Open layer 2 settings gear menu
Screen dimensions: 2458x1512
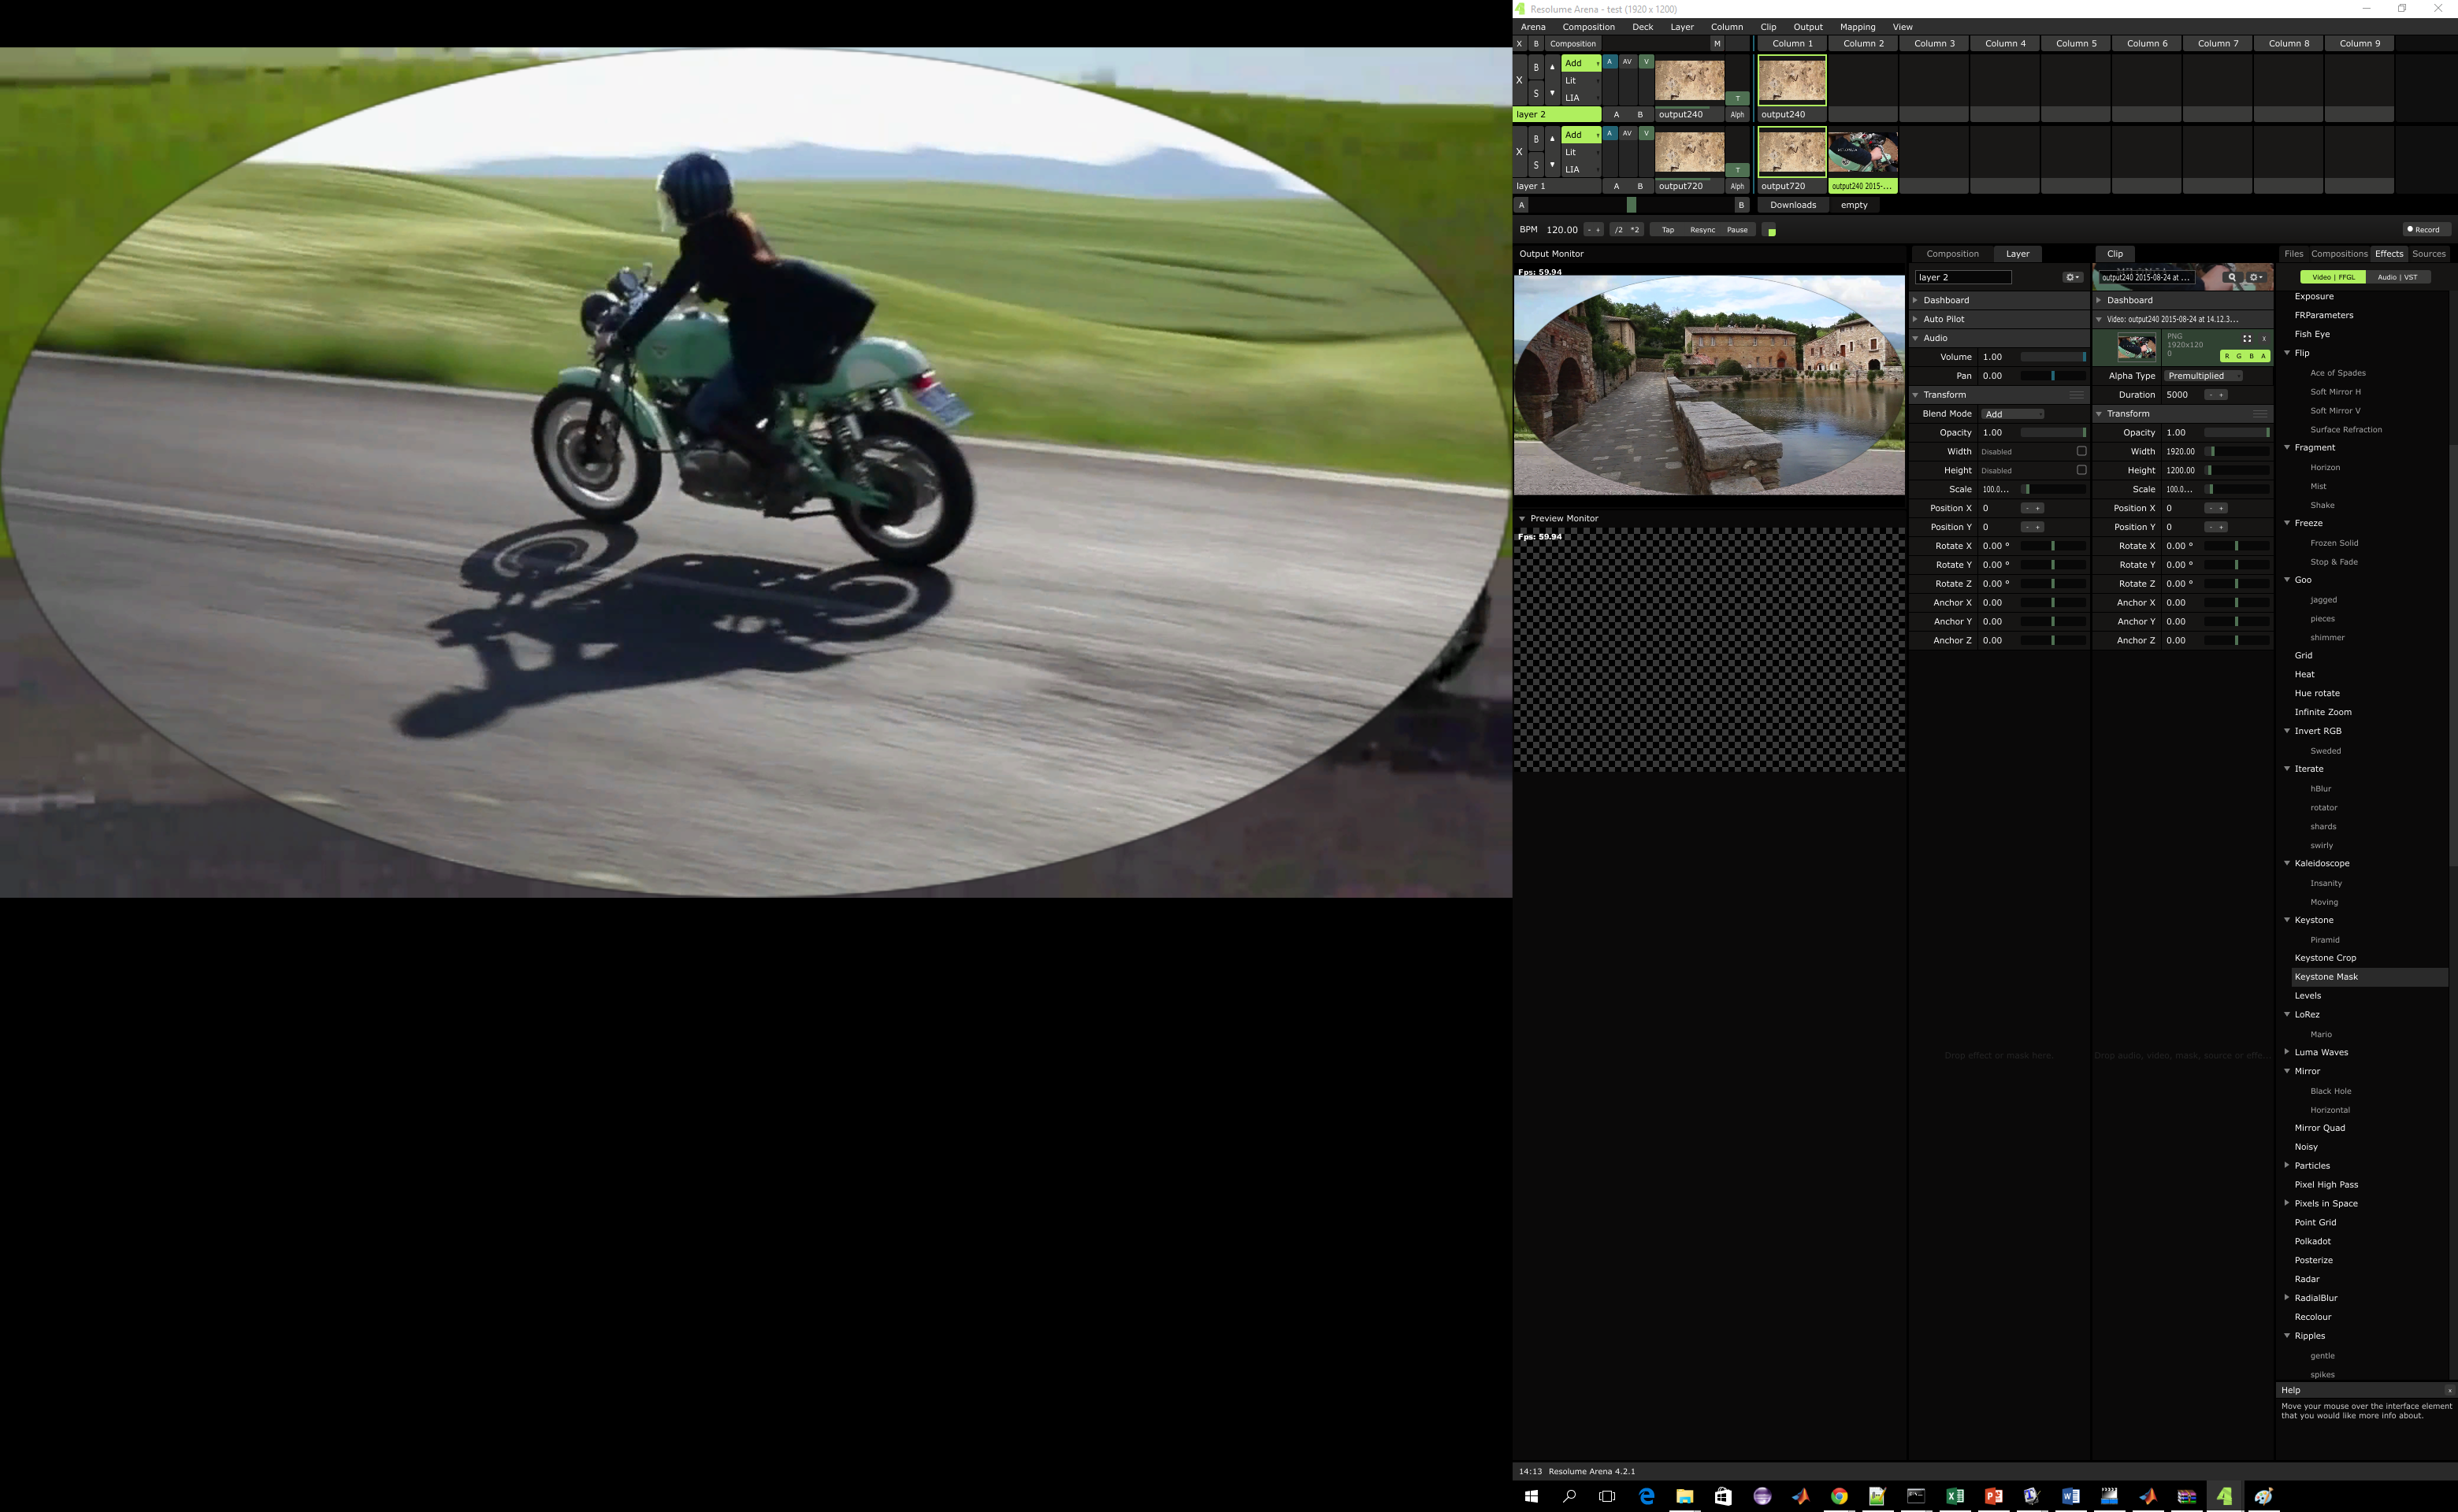click(2072, 277)
